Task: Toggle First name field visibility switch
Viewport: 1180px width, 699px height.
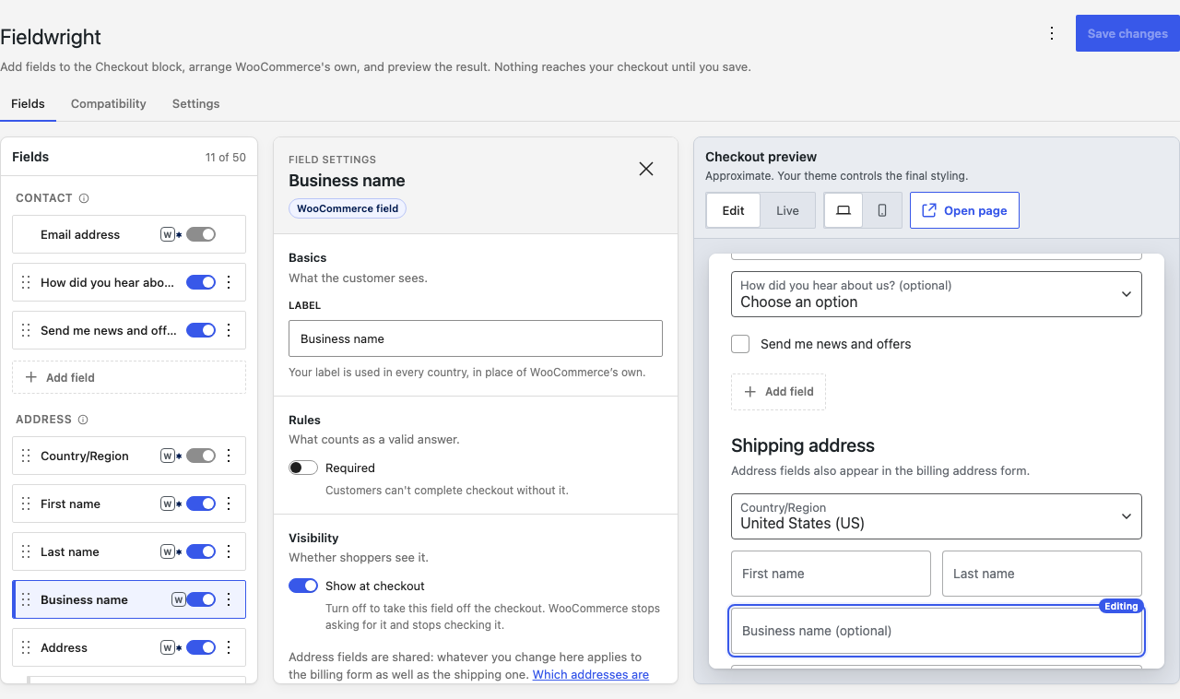Action: click(x=201, y=504)
